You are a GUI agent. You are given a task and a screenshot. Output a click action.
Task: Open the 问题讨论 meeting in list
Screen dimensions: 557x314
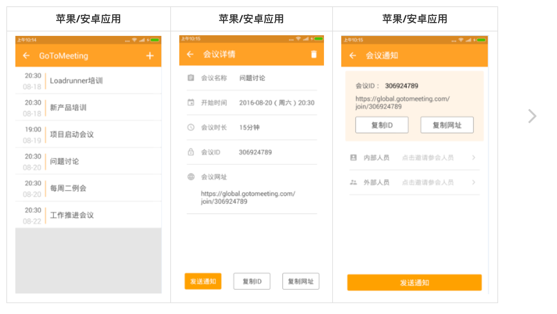[x=88, y=161]
